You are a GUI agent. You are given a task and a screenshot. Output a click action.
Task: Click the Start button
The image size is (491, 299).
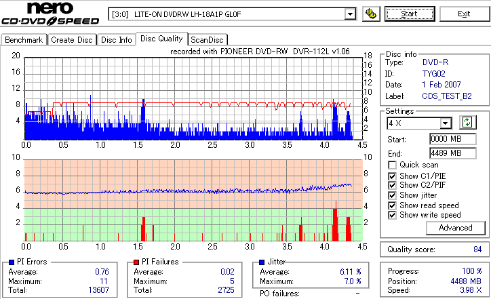[410, 14]
